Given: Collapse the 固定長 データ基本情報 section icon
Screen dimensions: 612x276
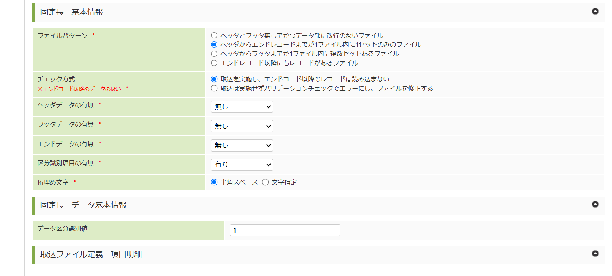Looking at the screenshot, I should click(x=595, y=204).
